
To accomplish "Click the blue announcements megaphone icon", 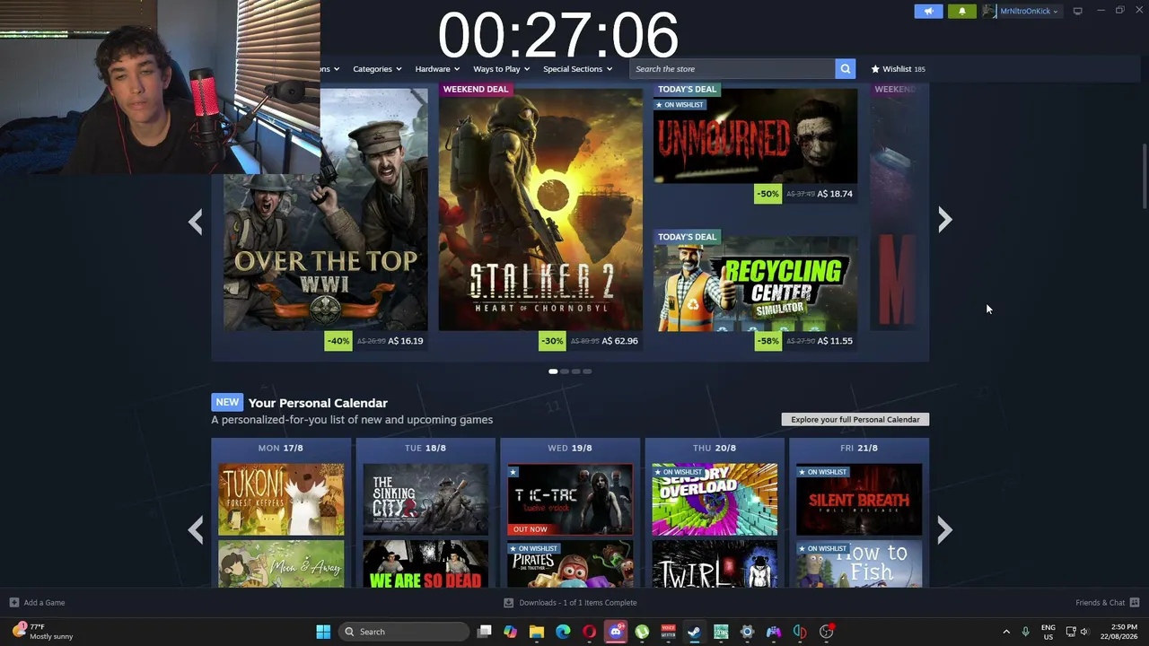I will (x=928, y=11).
